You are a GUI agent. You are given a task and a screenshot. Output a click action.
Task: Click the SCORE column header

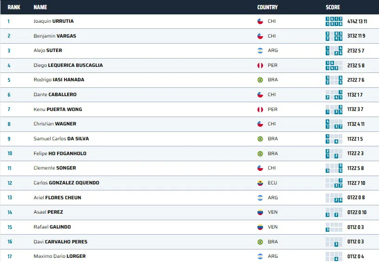[333, 7]
